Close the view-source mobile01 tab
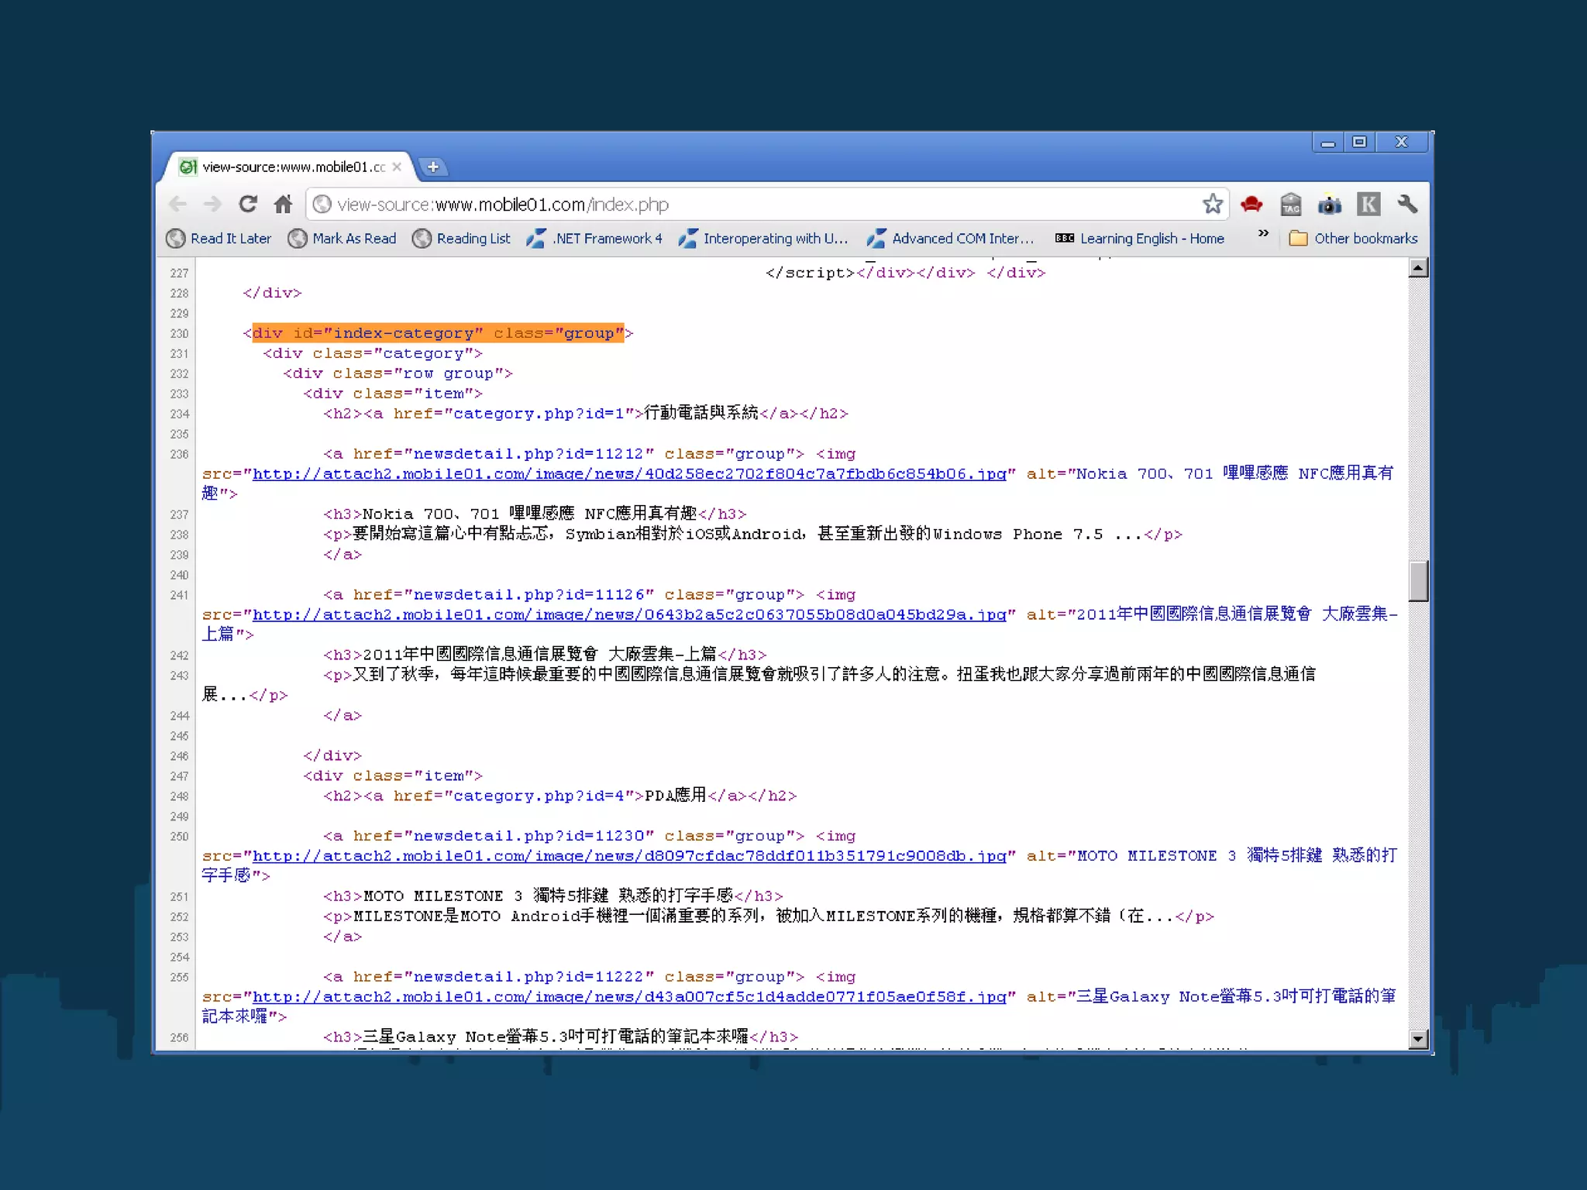 click(x=397, y=167)
